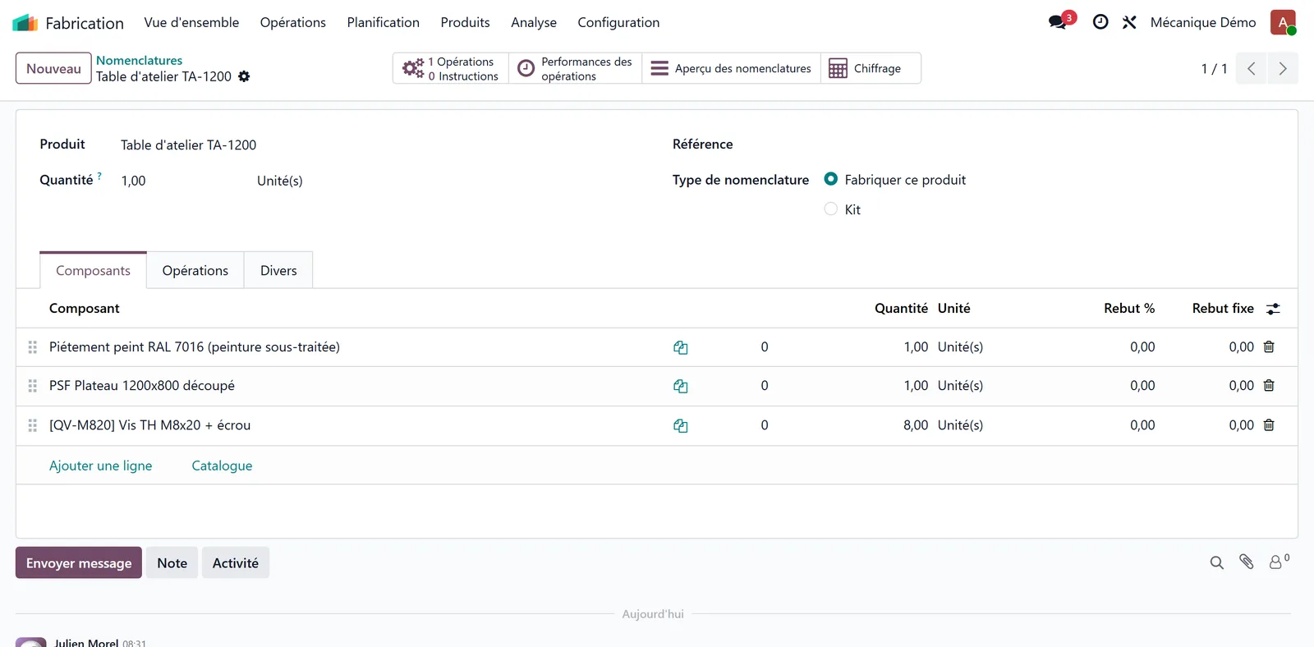
Task: Open Vue d'ensemble
Action: 191,22
